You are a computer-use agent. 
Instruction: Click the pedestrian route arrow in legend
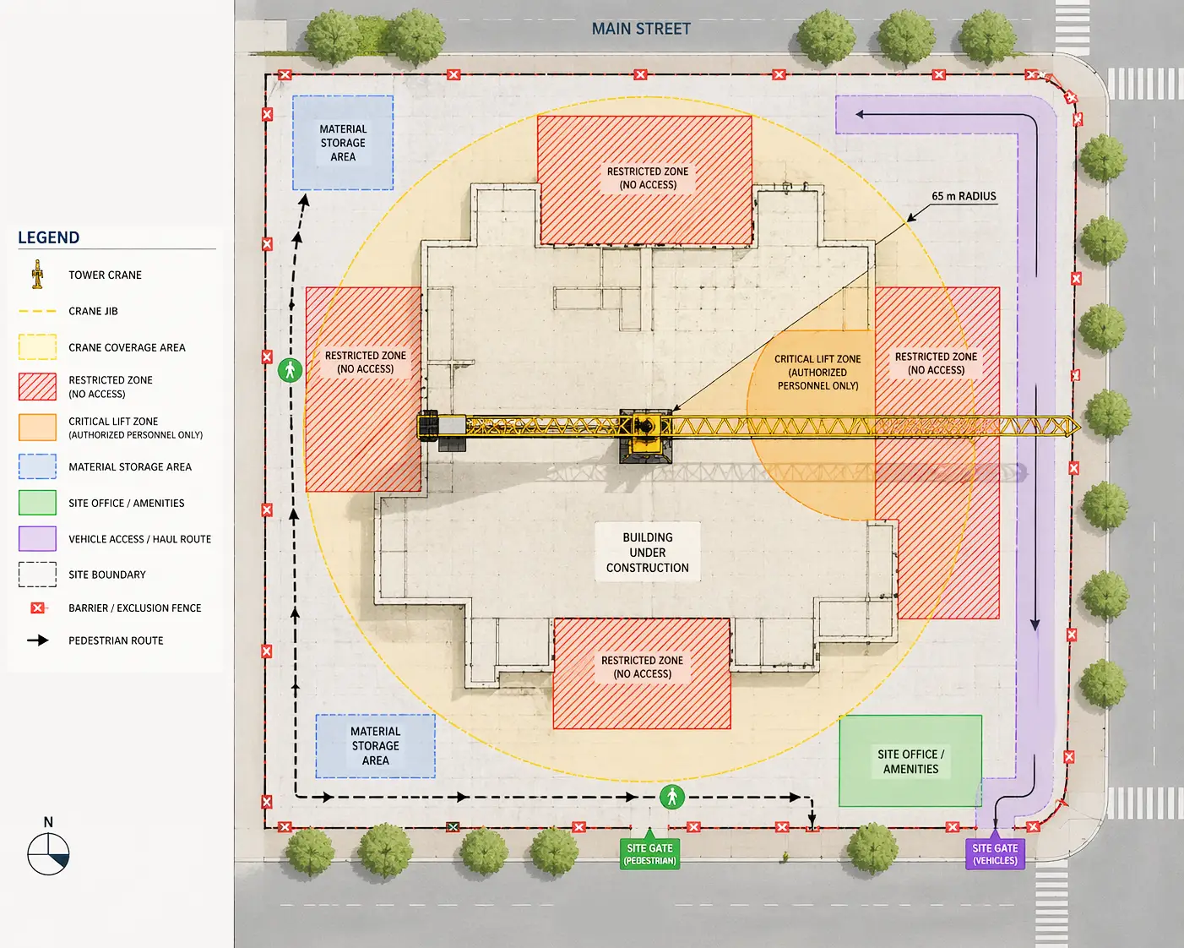tap(37, 640)
